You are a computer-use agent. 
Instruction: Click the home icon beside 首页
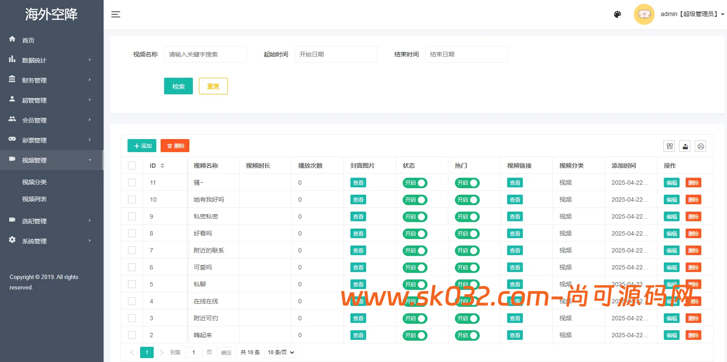coord(12,39)
